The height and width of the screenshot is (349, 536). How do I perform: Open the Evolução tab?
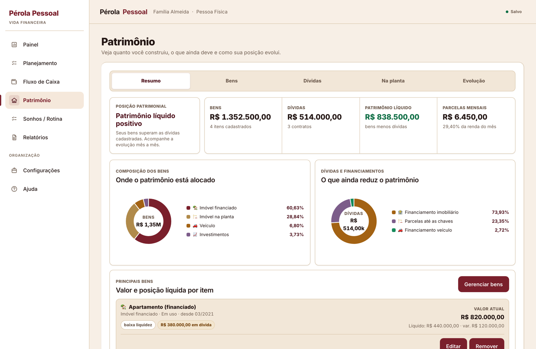(x=474, y=81)
